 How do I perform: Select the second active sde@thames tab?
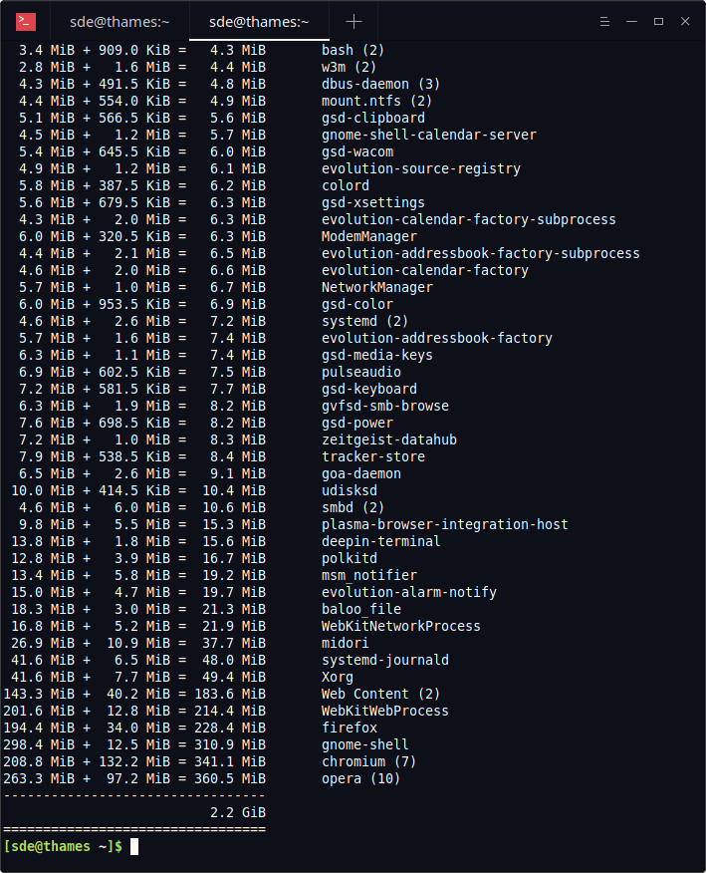coord(259,22)
